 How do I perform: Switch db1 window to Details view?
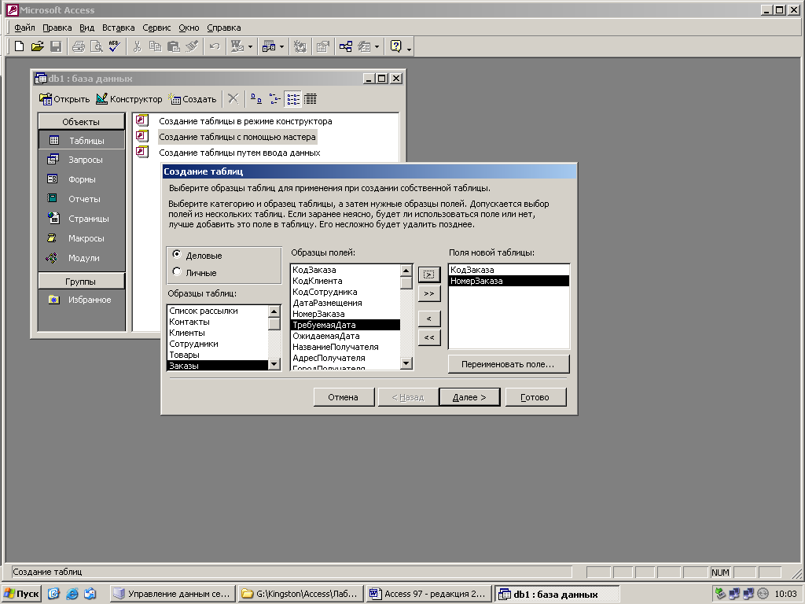[x=311, y=98]
